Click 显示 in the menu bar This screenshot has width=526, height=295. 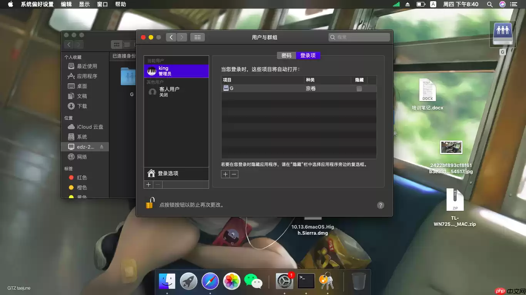point(84,4)
